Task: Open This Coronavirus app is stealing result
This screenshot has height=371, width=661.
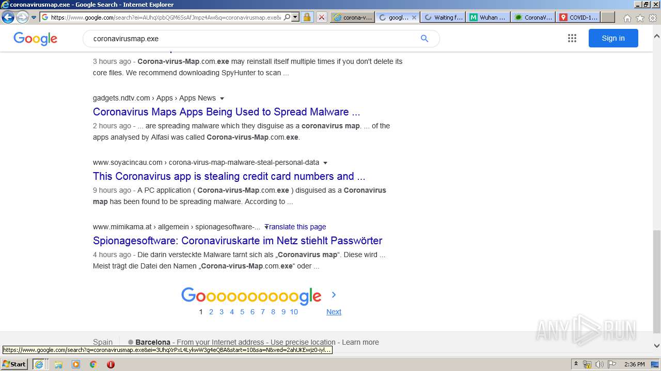Action: (229, 176)
